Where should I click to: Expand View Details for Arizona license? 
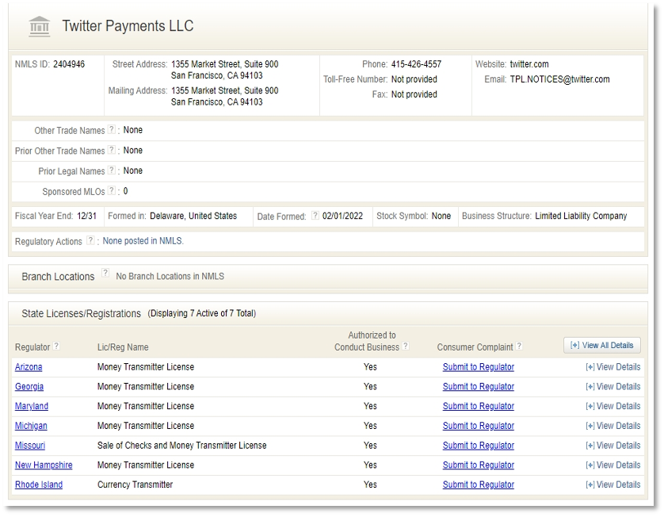click(x=612, y=367)
